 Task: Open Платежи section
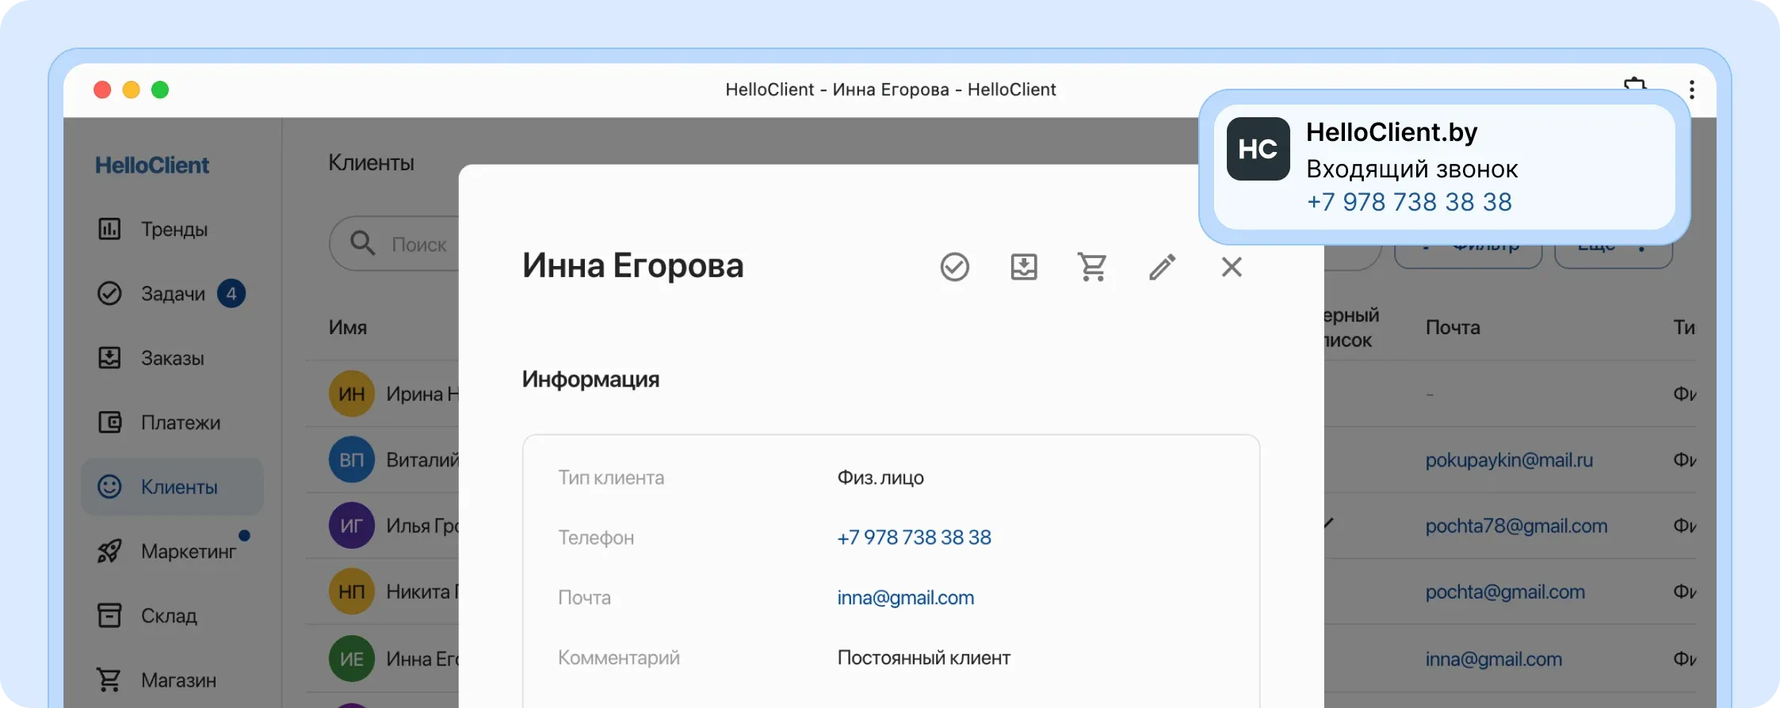(173, 422)
